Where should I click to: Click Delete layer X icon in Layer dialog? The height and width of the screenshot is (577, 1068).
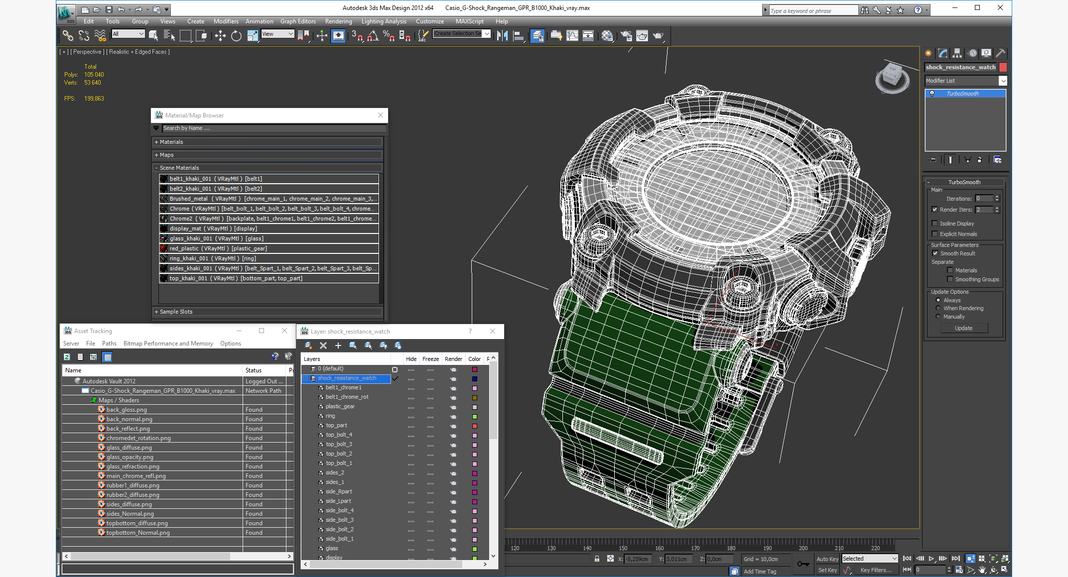tap(323, 345)
